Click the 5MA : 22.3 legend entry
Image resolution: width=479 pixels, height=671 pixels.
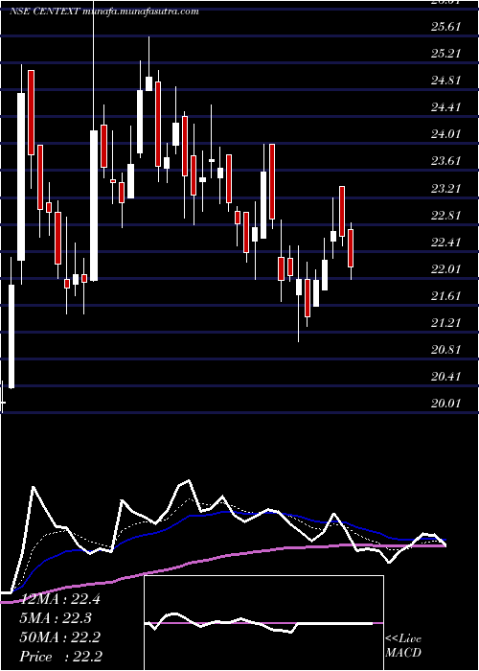[x=56, y=618]
